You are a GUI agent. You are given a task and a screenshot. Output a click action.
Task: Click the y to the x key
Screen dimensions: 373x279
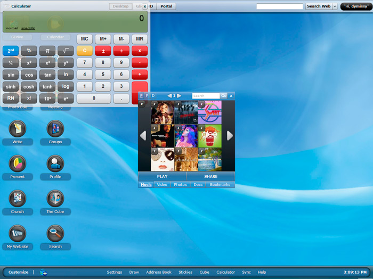pos(66,63)
